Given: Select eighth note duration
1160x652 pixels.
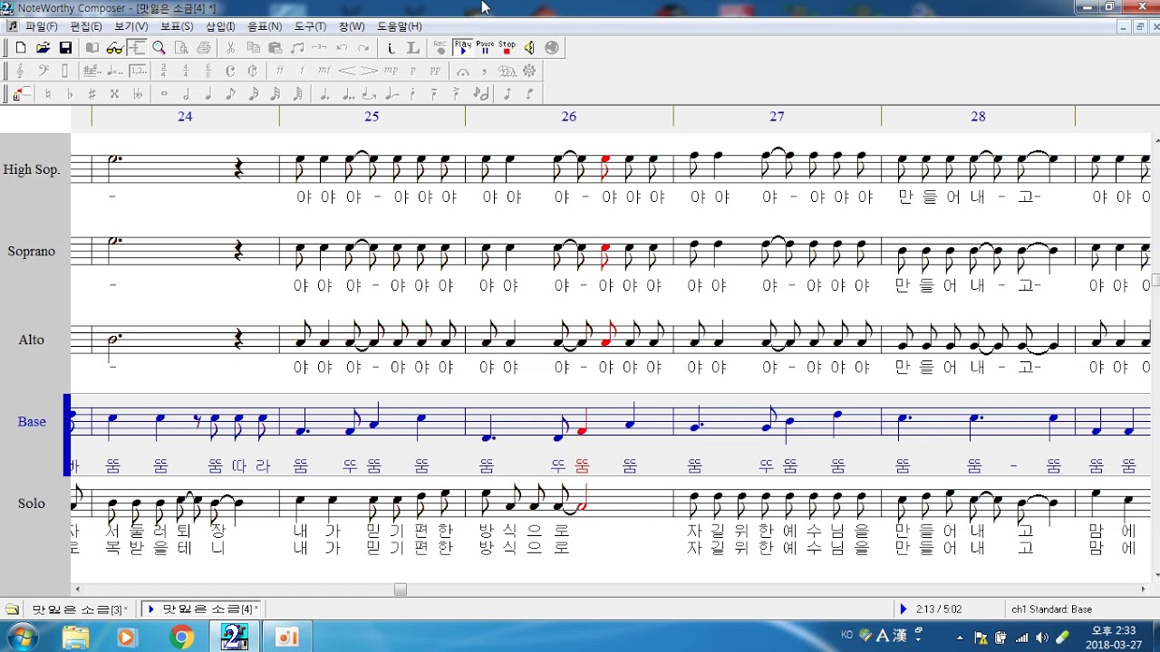Looking at the screenshot, I should pyautogui.click(x=231, y=93).
